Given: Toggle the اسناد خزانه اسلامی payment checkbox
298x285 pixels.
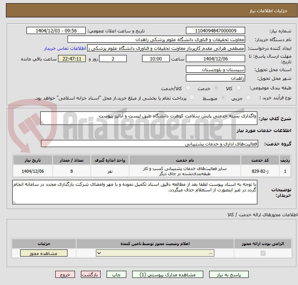Looking at the screenshot, I should click(192, 97).
